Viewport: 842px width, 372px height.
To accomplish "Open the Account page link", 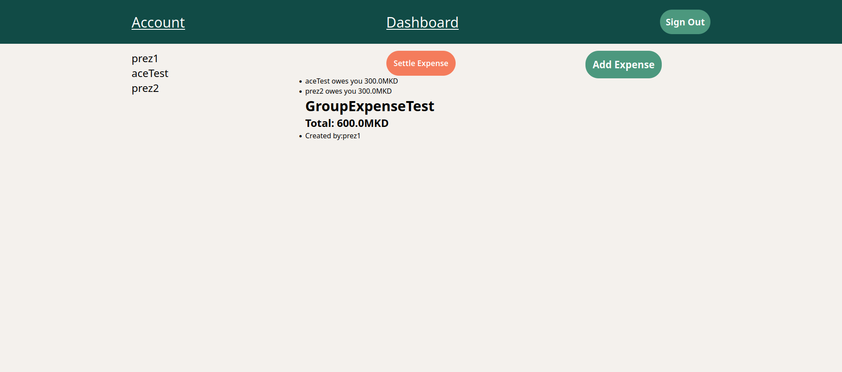I will [158, 22].
